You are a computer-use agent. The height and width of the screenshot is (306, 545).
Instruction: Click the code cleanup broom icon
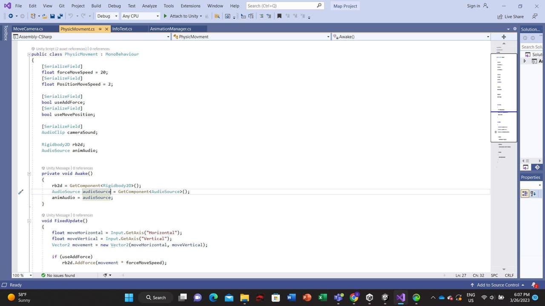105,275
